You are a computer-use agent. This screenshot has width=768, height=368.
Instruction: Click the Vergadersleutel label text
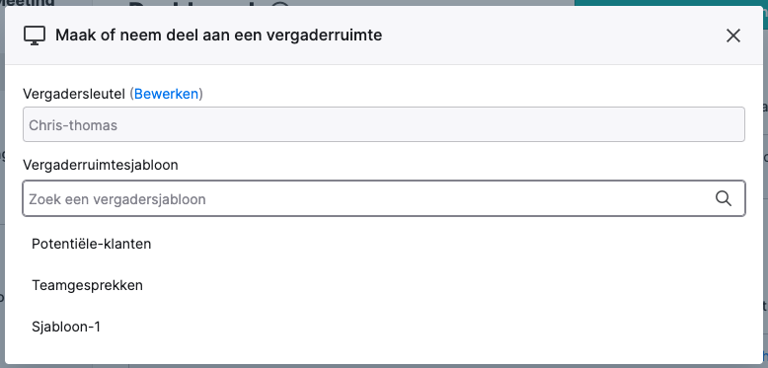pyautogui.click(x=74, y=94)
